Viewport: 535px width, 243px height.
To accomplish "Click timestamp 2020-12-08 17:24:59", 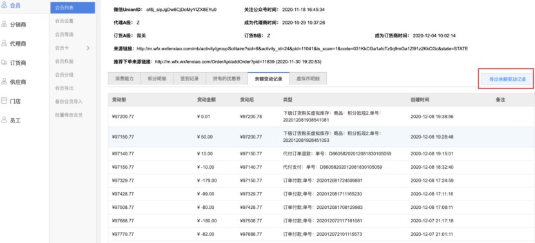I will tap(432, 180).
